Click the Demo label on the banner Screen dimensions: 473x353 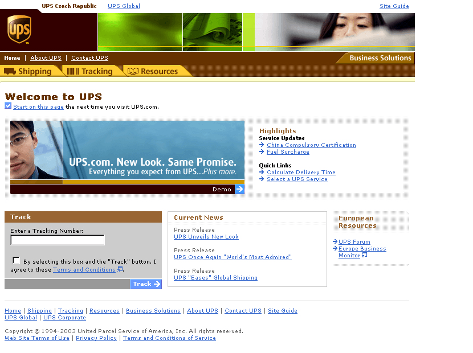[222, 190]
